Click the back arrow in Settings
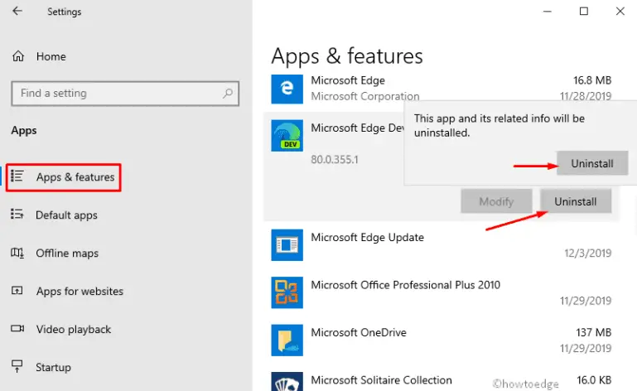 [x=17, y=11]
